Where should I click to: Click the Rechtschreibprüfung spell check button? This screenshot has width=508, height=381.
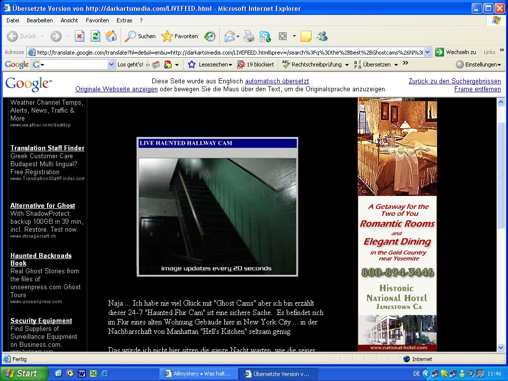tap(313, 64)
